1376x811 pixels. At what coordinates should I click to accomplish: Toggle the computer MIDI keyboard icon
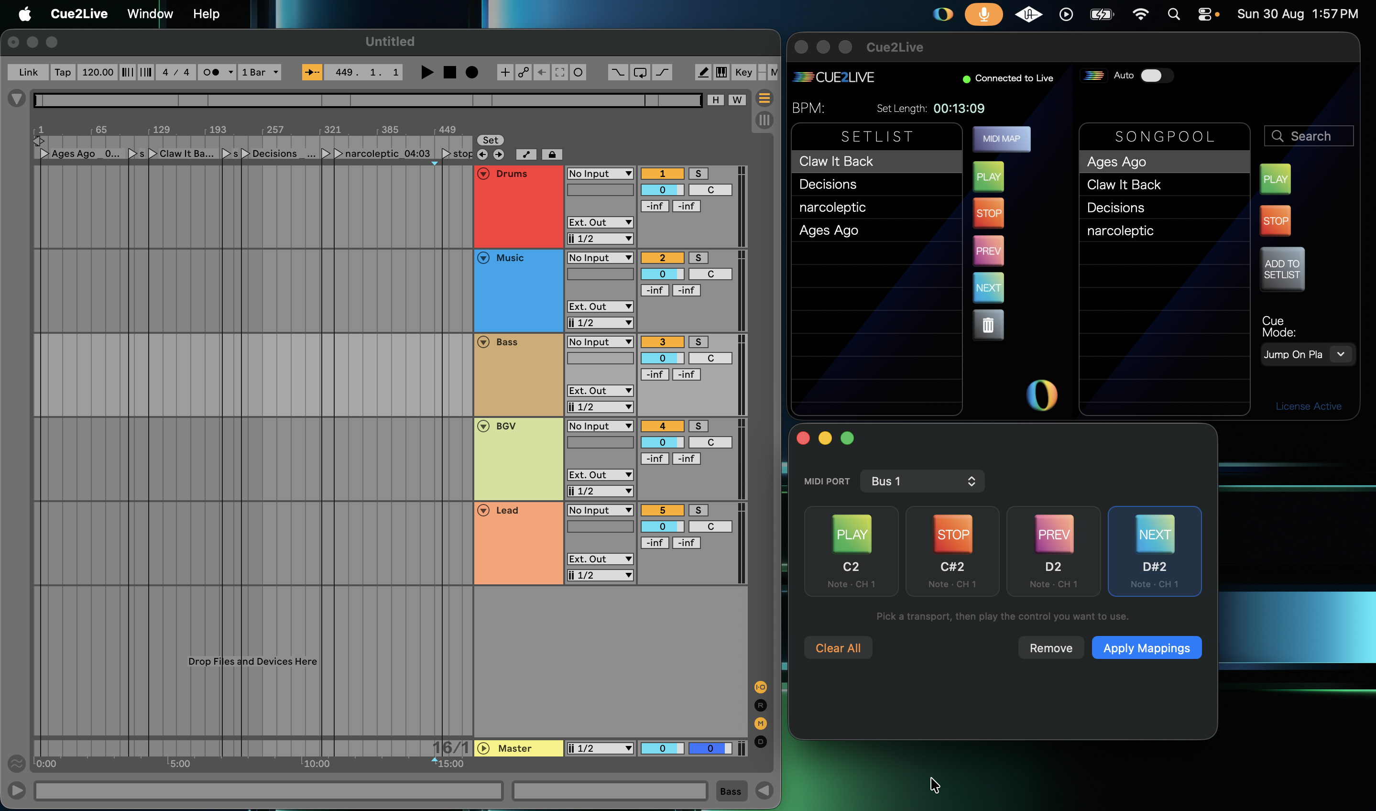(721, 72)
